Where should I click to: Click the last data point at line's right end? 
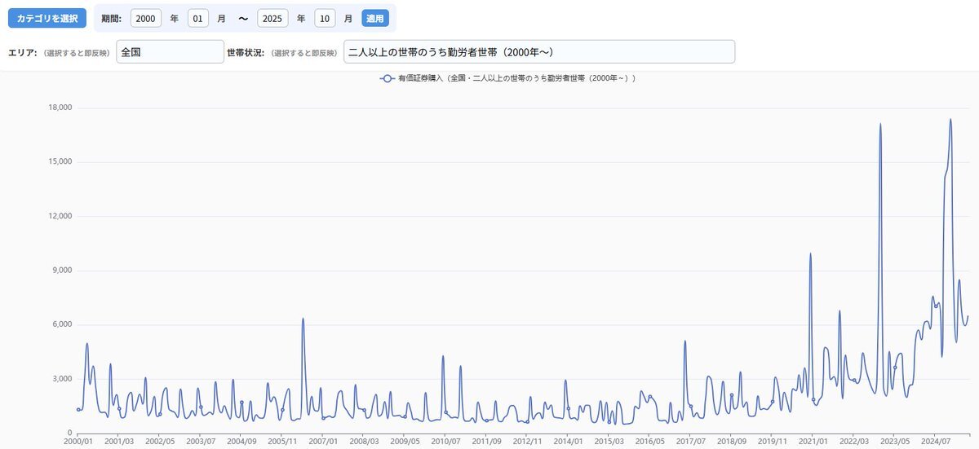coord(968,317)
